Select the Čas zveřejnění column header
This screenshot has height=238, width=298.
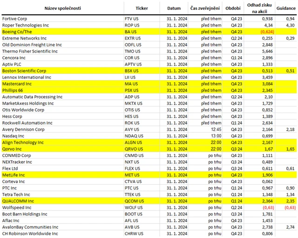[205, 8]
